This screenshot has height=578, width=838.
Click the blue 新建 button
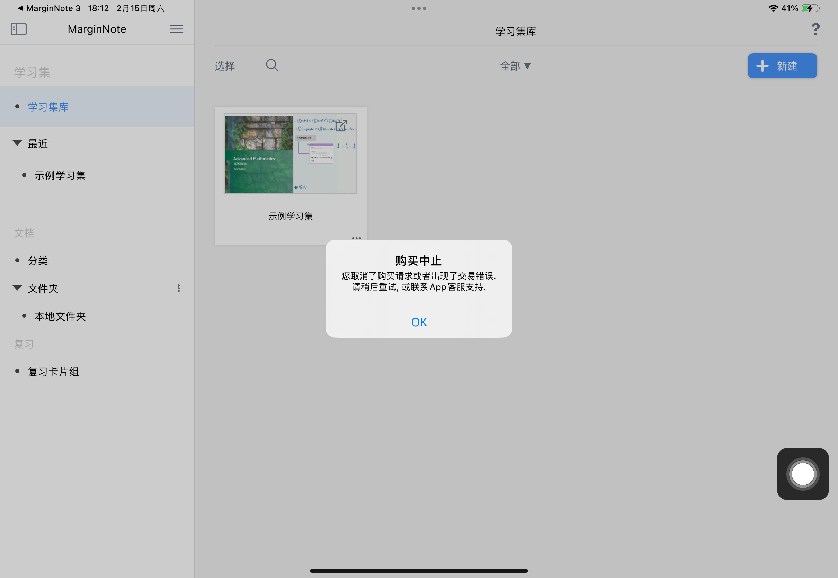(x=782, y=66)
